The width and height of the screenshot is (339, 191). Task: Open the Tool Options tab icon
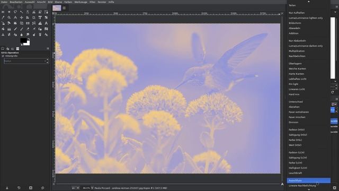tap(3, 49)
